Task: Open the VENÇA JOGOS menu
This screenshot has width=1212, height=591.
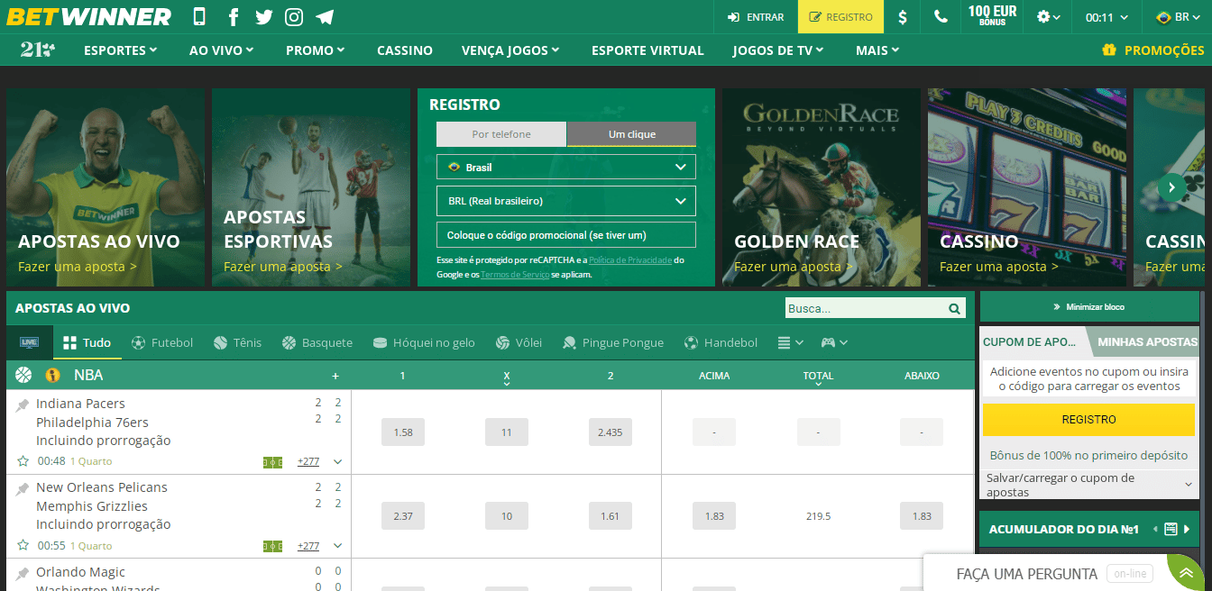Action: [x=510, y=50]
